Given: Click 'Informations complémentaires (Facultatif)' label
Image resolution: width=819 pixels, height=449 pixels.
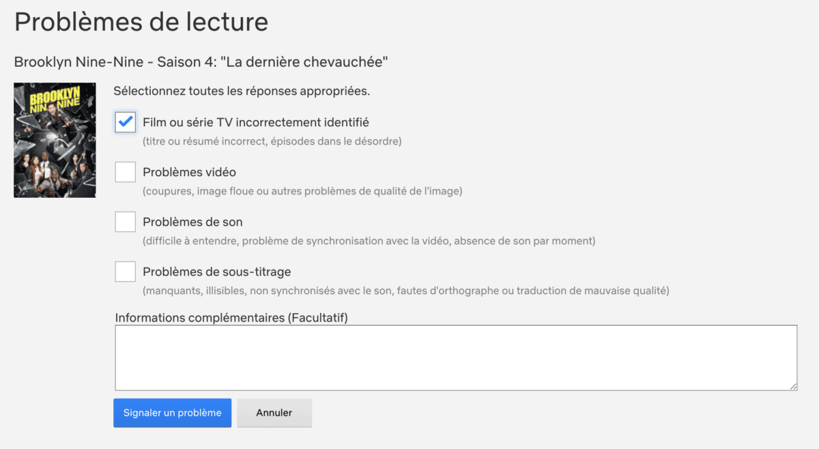Looking at the screenshot, I should pos(232,317).
